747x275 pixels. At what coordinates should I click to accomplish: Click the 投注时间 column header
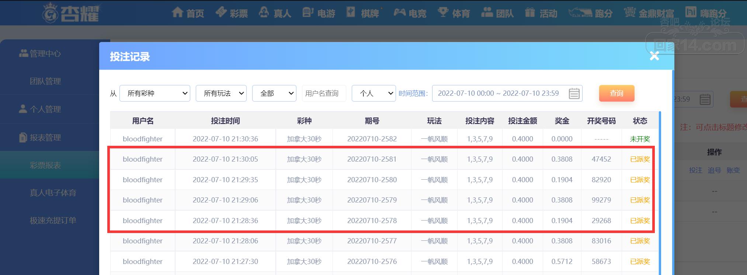(x=225, y=121)
